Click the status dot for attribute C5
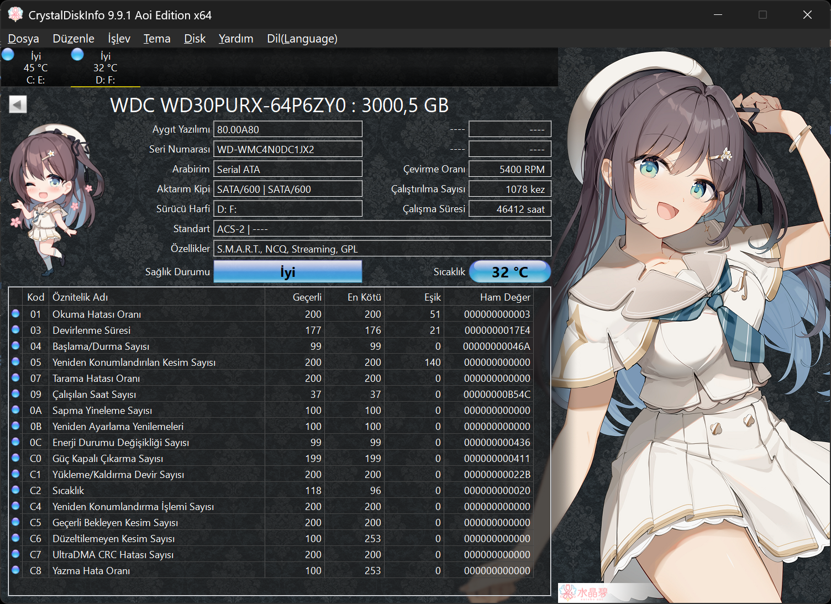The image size is (831, 604). click(x=15, y=522)
